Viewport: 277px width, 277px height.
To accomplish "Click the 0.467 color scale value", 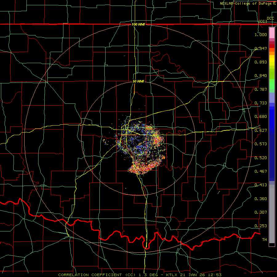I will click(x=261, y=171).
